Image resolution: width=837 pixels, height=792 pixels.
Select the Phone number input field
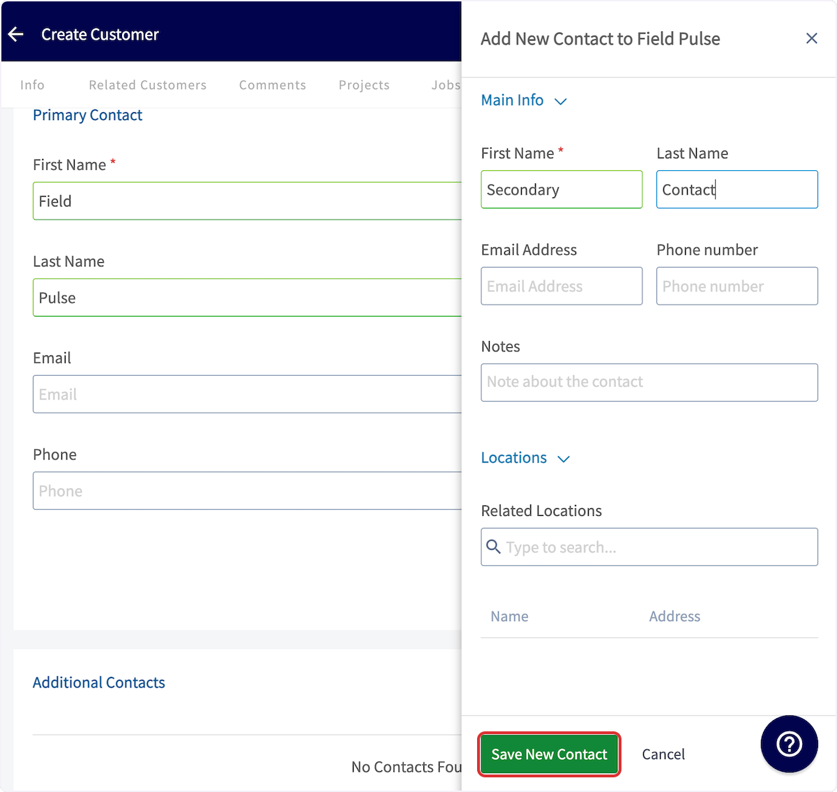pyautogui.click(x=737, y=286)
